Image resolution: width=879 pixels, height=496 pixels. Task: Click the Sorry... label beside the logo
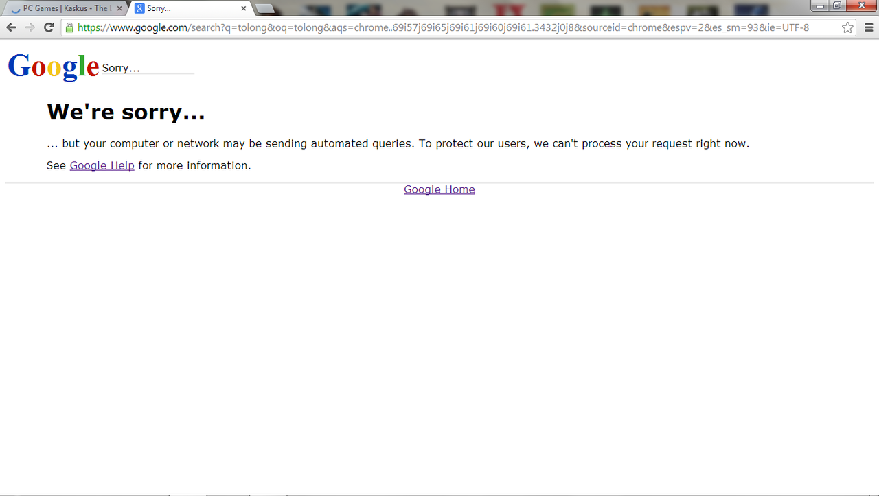coord(121,68)
